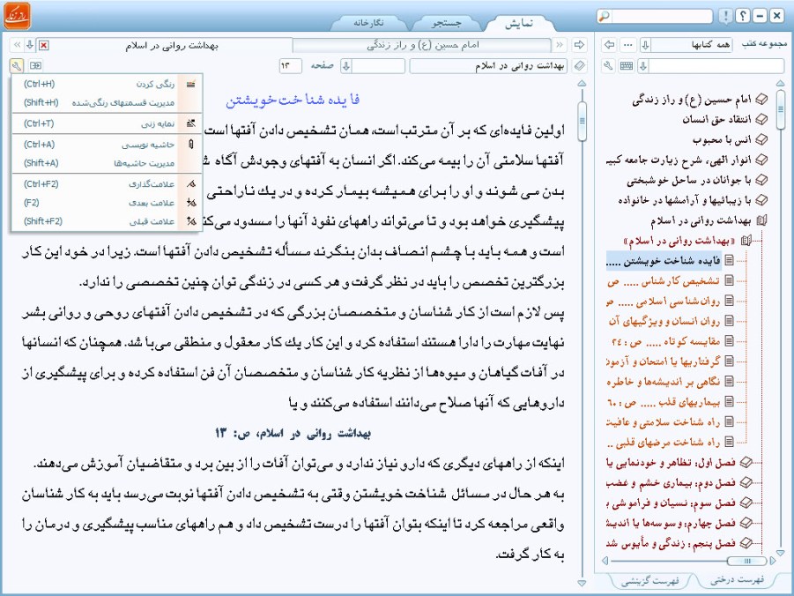Click the scroll-down arrow of the main text
Viewport: 794px width, 596px height.
pyautogui.click(x=582, y=584)
